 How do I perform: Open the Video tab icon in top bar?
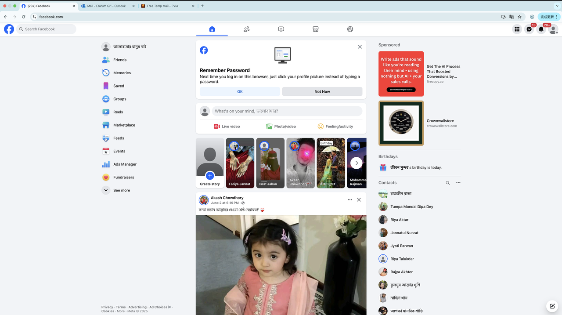pos(281,29)
